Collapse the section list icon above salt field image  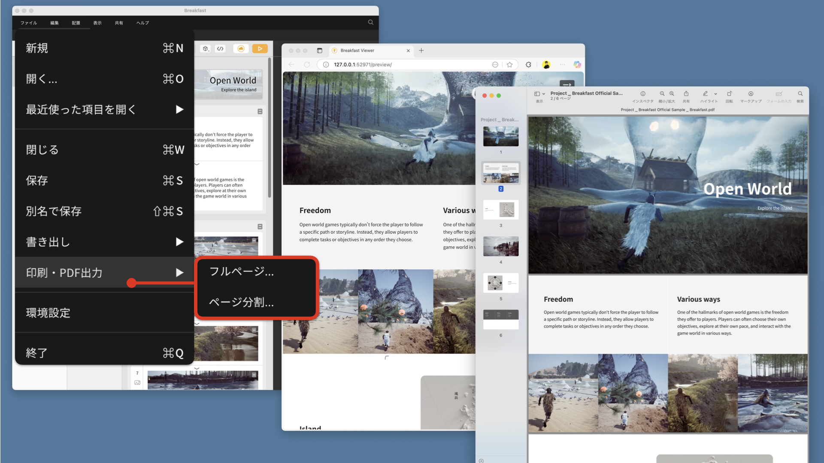click(260, 226)
